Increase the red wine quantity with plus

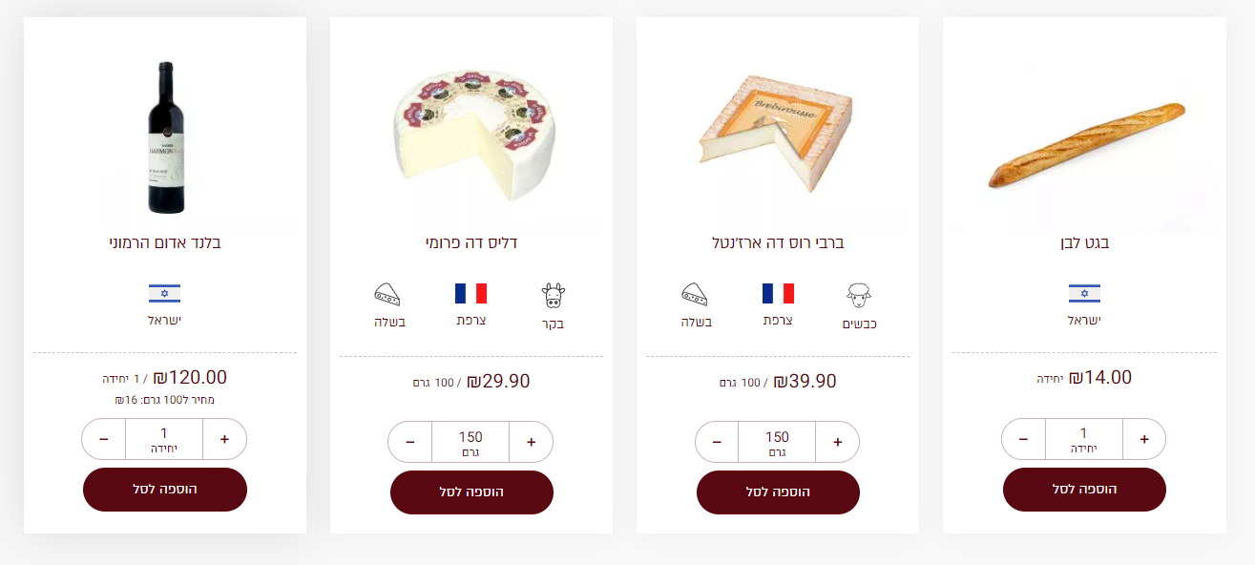(225, 440)
